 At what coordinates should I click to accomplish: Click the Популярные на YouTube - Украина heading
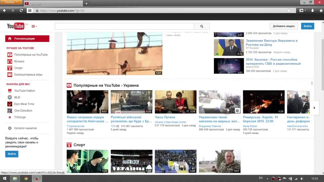click(x=106, y=85)
